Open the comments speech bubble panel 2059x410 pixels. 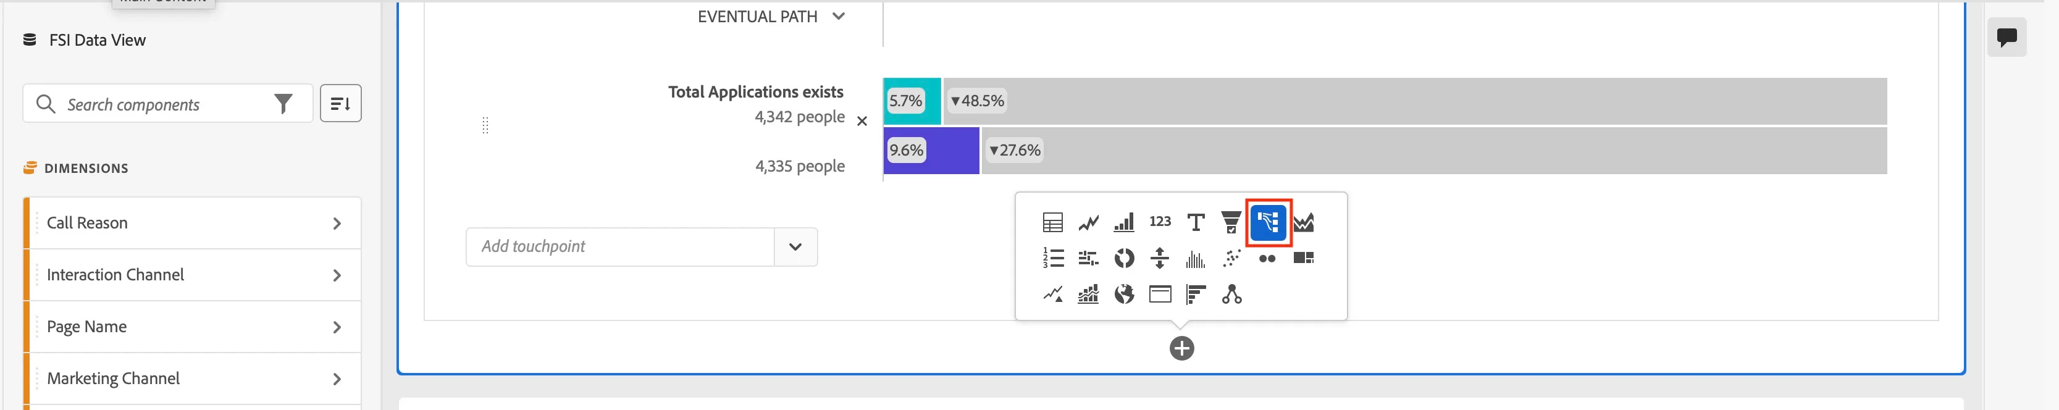click(2007, 38)
